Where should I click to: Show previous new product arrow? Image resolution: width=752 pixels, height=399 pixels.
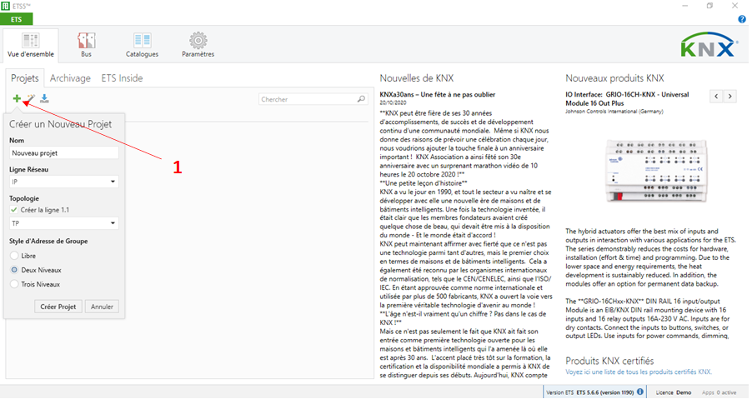coord(716,97)
